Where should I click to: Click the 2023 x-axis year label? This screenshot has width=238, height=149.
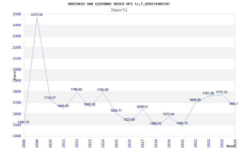tap(222, 144)
